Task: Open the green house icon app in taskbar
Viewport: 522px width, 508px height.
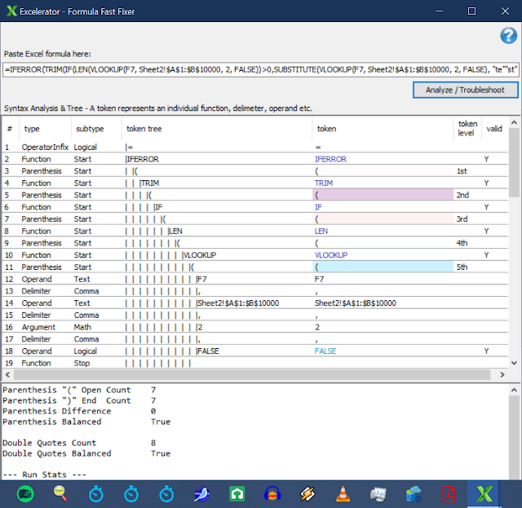Action: click(x=237, y=493)
